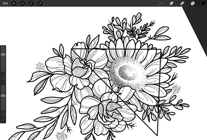The height and width of the screenshot is (140, 207).
Task: Click the brush size slider handle
Action: coord(3,54)
